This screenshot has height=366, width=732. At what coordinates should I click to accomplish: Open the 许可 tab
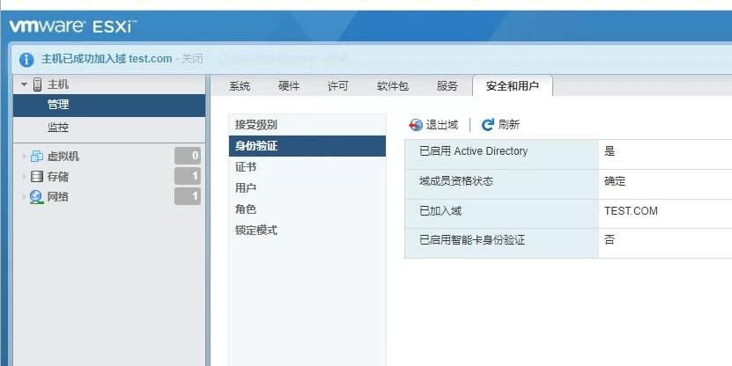pos(338,86)
